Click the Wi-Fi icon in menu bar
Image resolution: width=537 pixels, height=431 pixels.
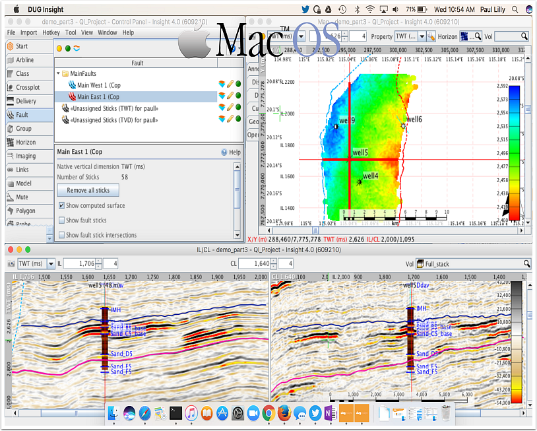(370, 10)
